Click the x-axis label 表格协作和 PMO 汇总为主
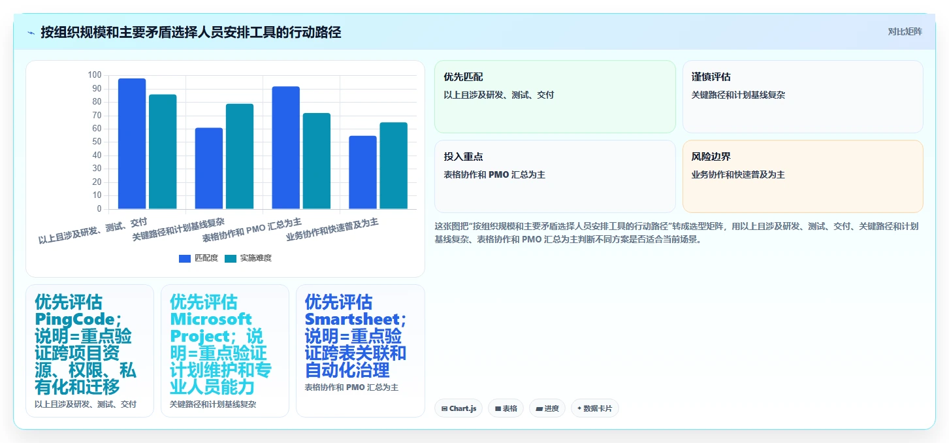949x443 pixels. 252,229
